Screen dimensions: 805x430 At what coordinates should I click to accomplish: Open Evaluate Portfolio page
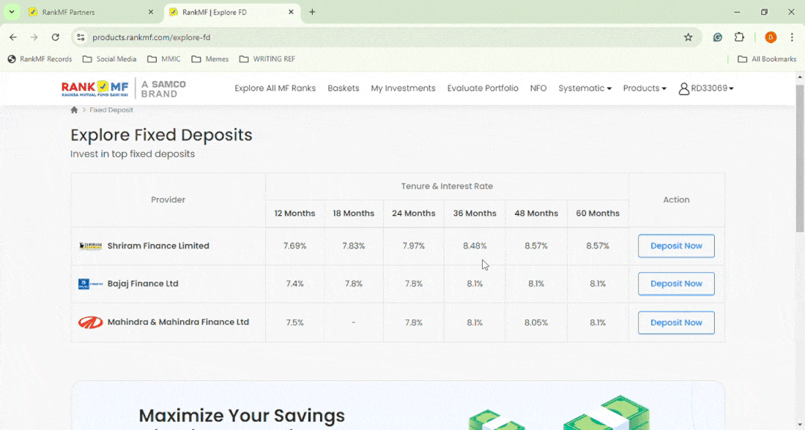[x=483, y=88]
